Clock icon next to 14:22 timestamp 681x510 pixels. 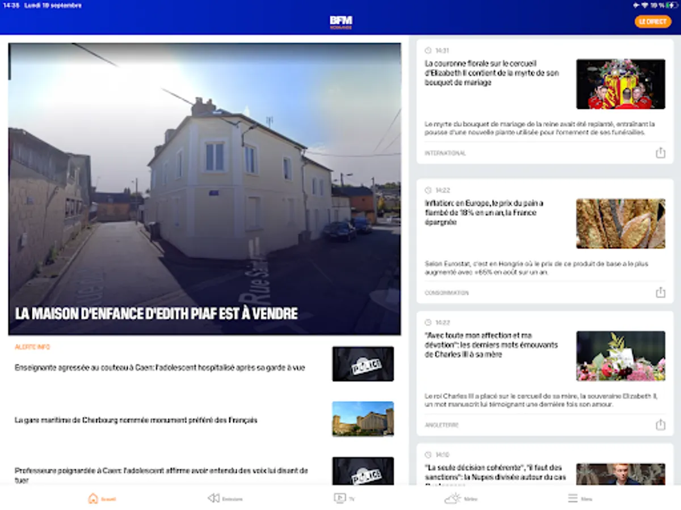(428, 190)
